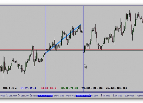Click the M15: 8 - 9 - 4 label

(x=10, y=88)
